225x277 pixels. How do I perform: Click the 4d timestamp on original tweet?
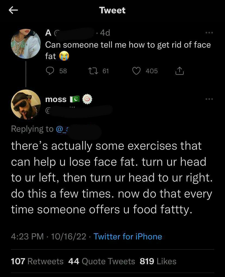click(105, 33)
